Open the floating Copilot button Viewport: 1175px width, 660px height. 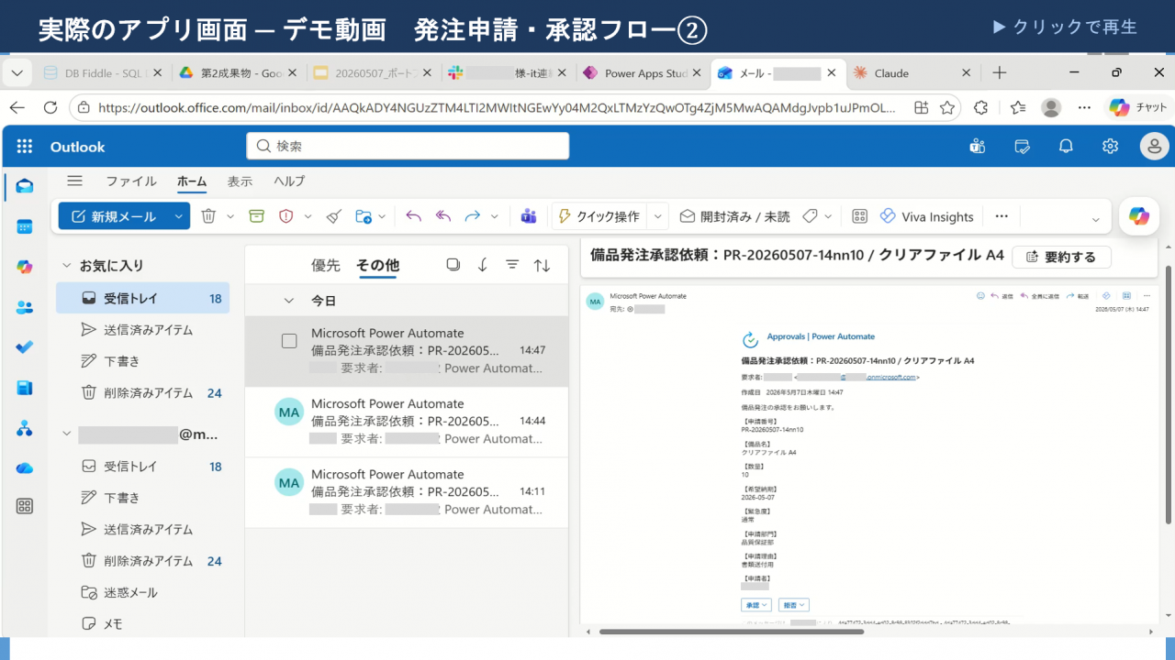coord(1139,216)
